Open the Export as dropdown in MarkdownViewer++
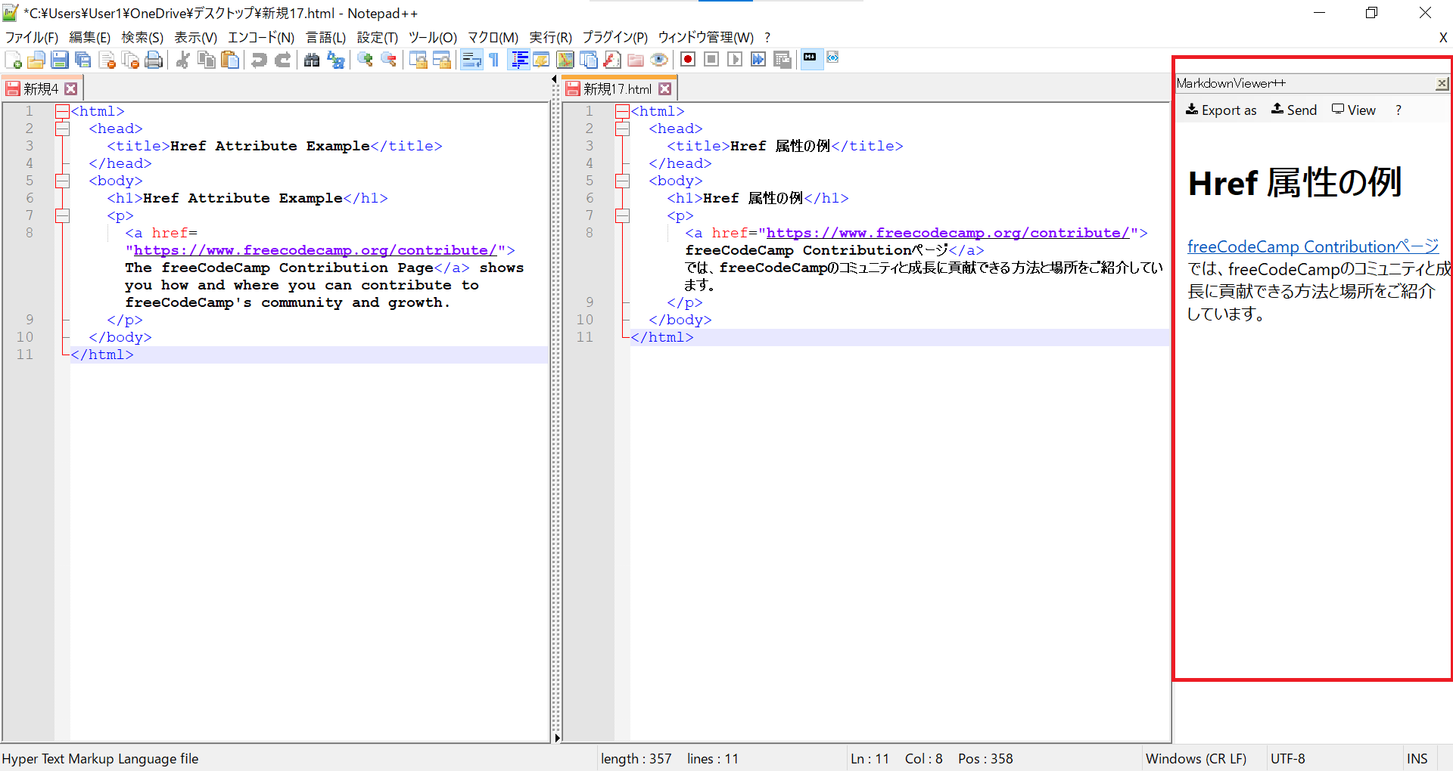 click(1221, 110)
